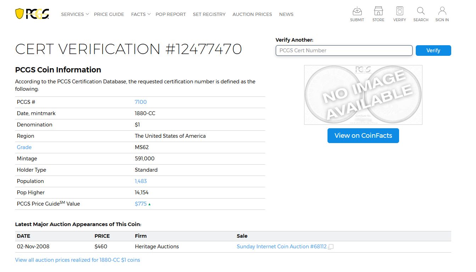Select the Pop Higher value 14,154
This screenshot has height=272, width=476.
pyautogui.click(x=142, y=193)
